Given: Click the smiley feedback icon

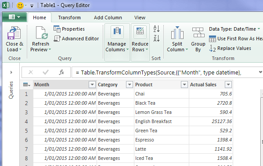Looking at the screenshot, I should [x=20, y=6].
